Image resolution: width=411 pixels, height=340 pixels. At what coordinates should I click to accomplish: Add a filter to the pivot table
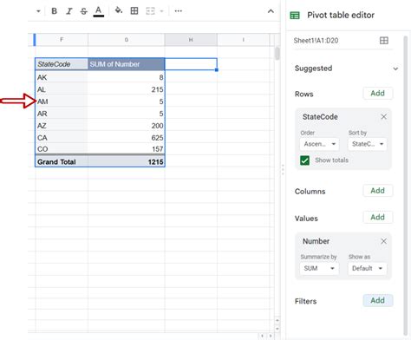pos(377,300)
